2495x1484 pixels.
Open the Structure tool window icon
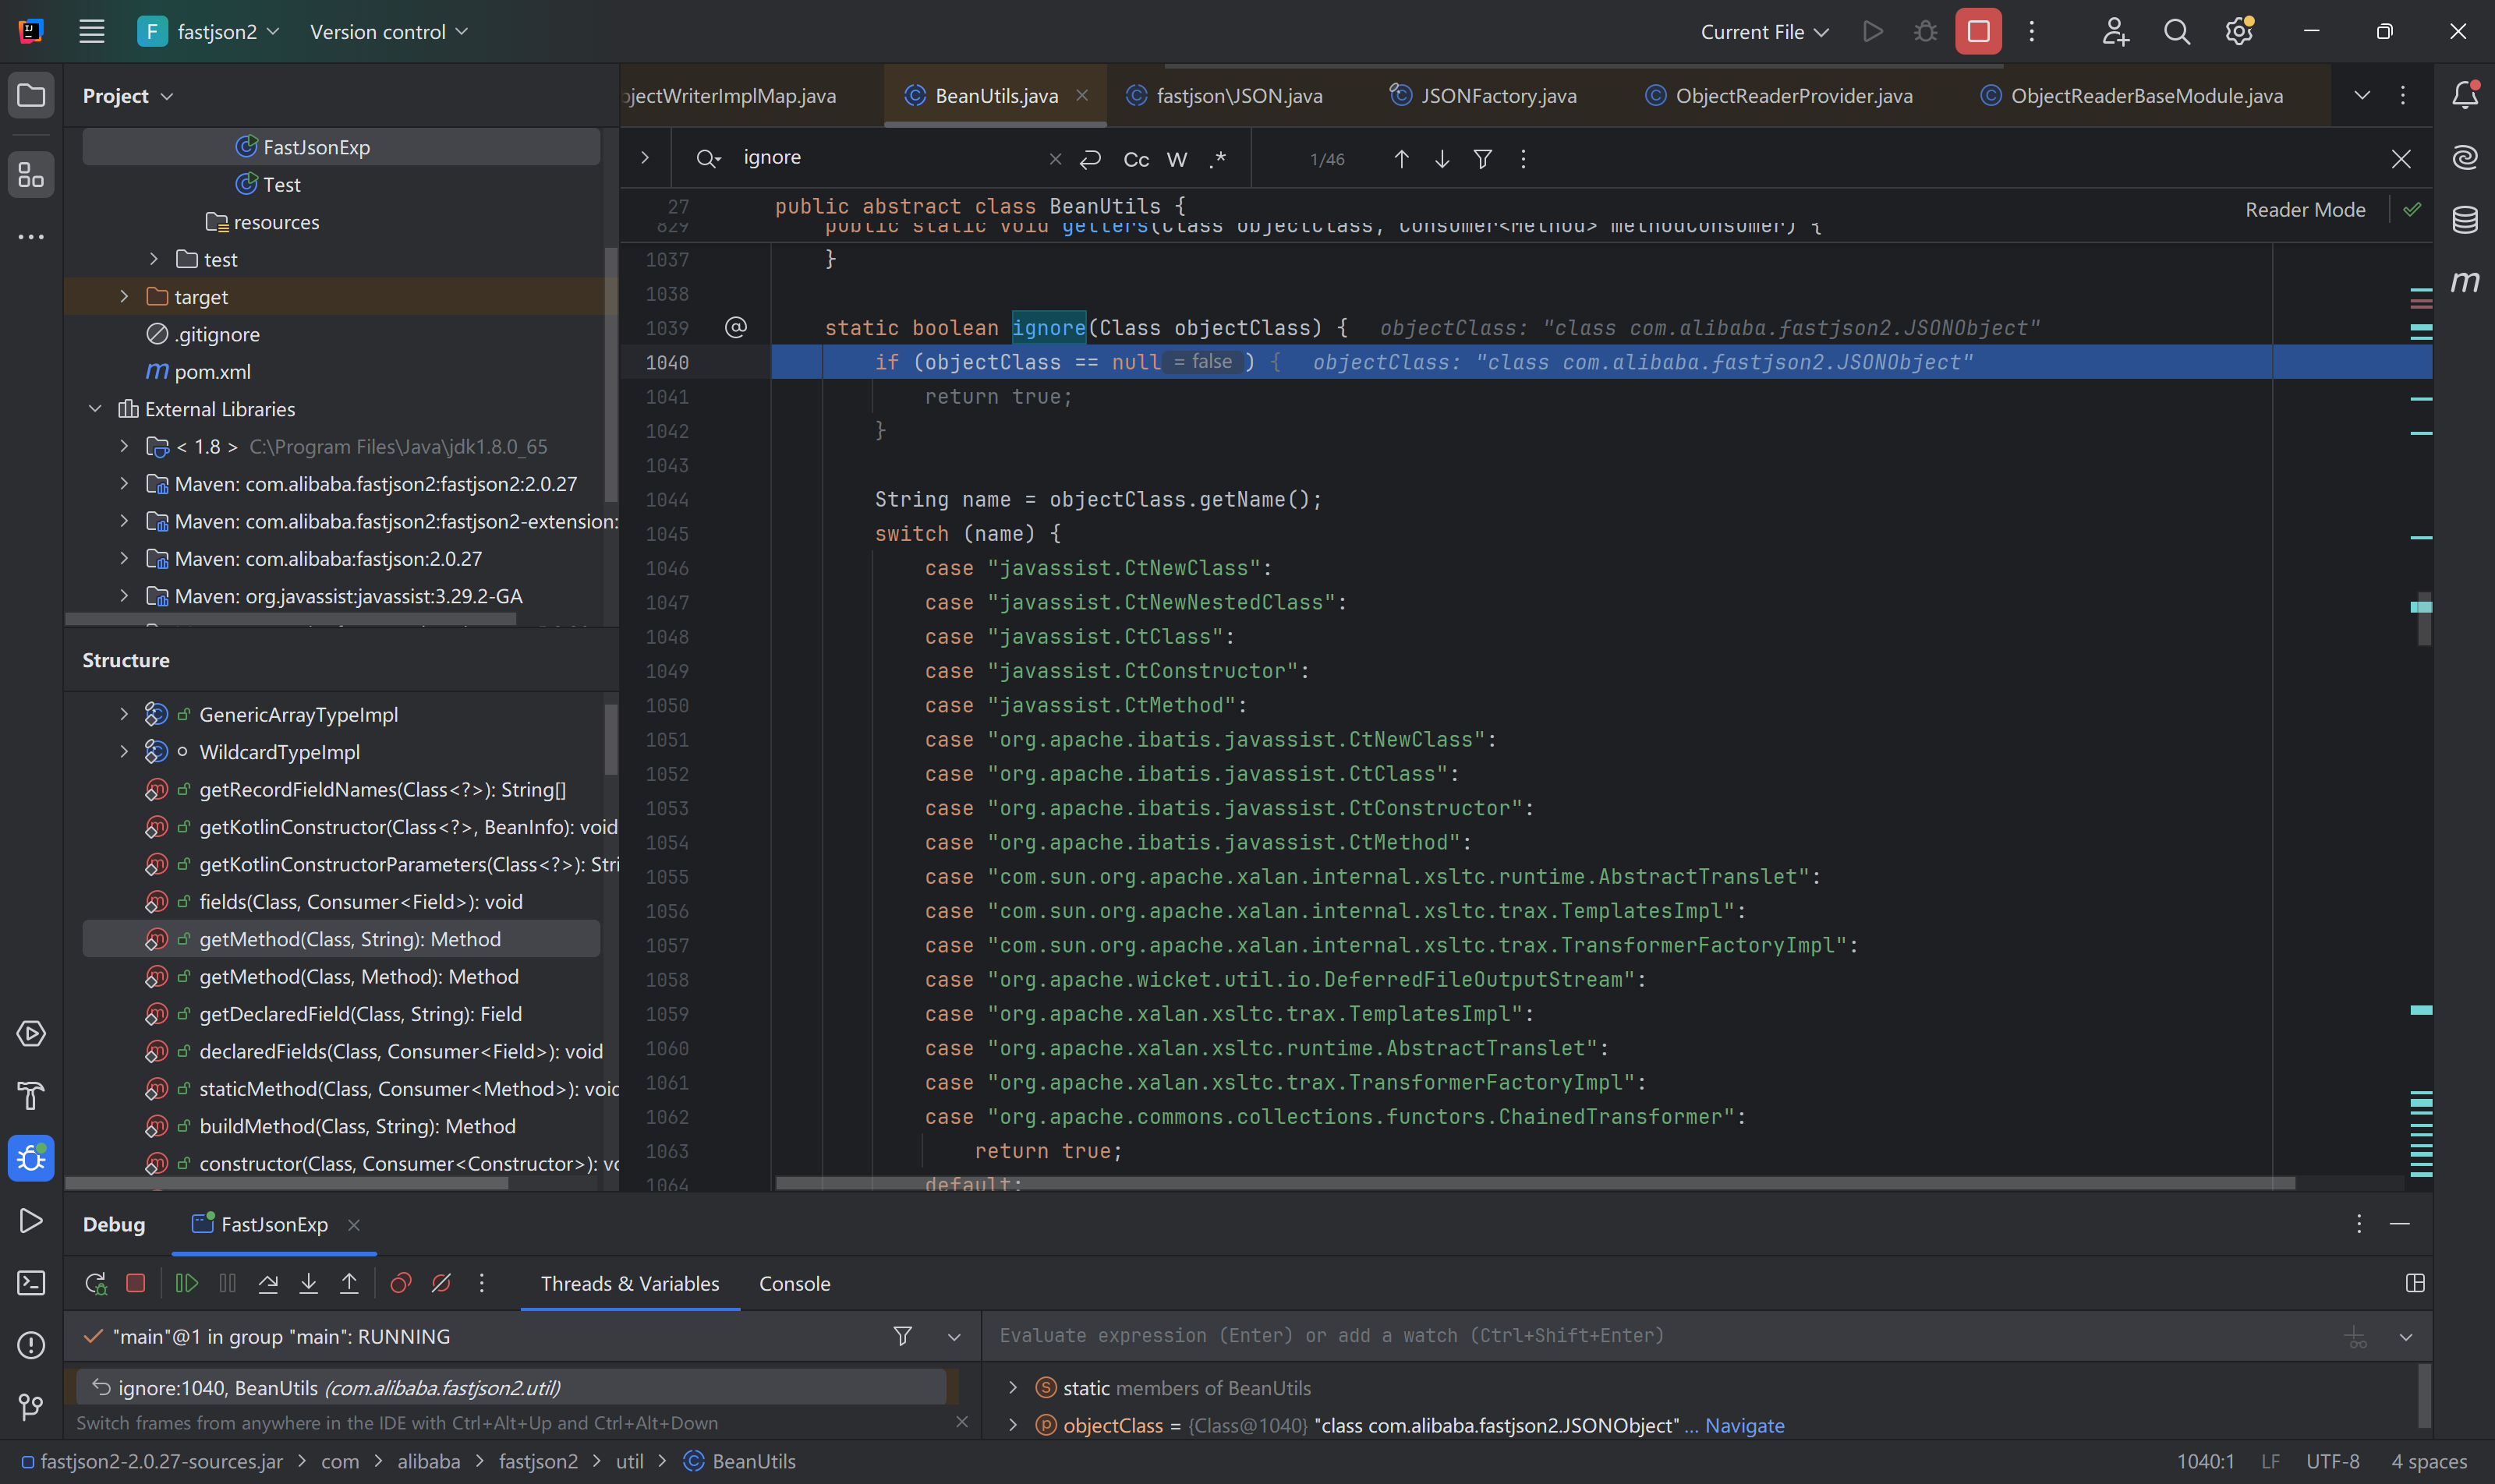(31, 176)
